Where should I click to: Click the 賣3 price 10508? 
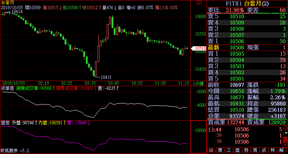coord(237,29)
